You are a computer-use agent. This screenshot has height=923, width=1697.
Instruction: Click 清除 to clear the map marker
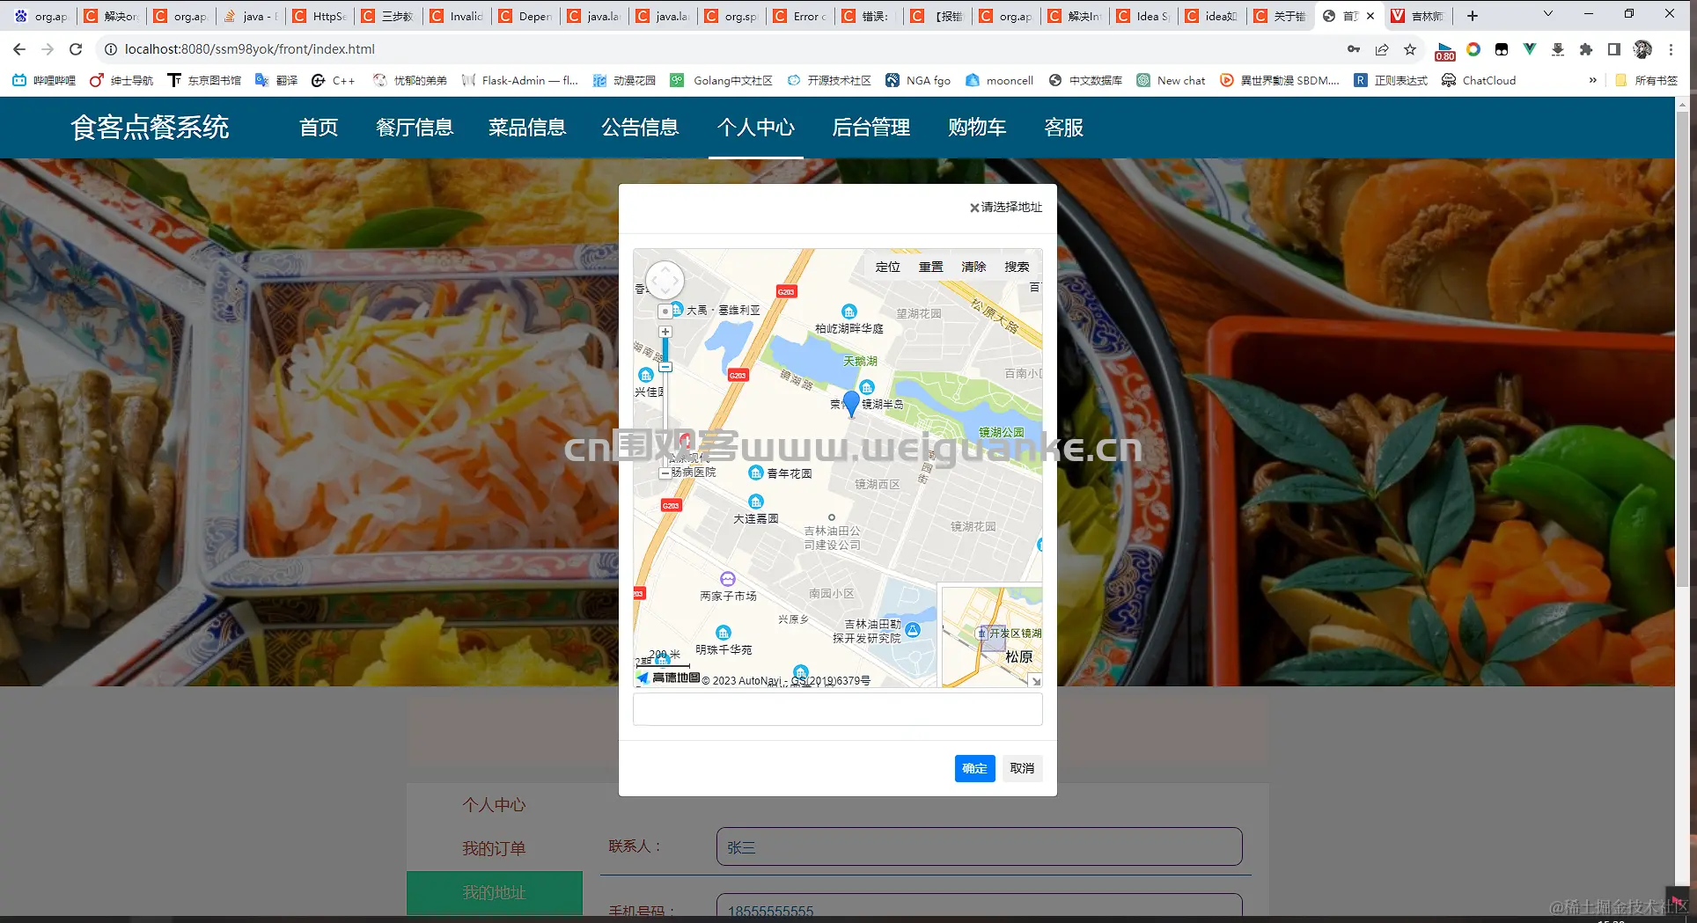coord(973,267)
